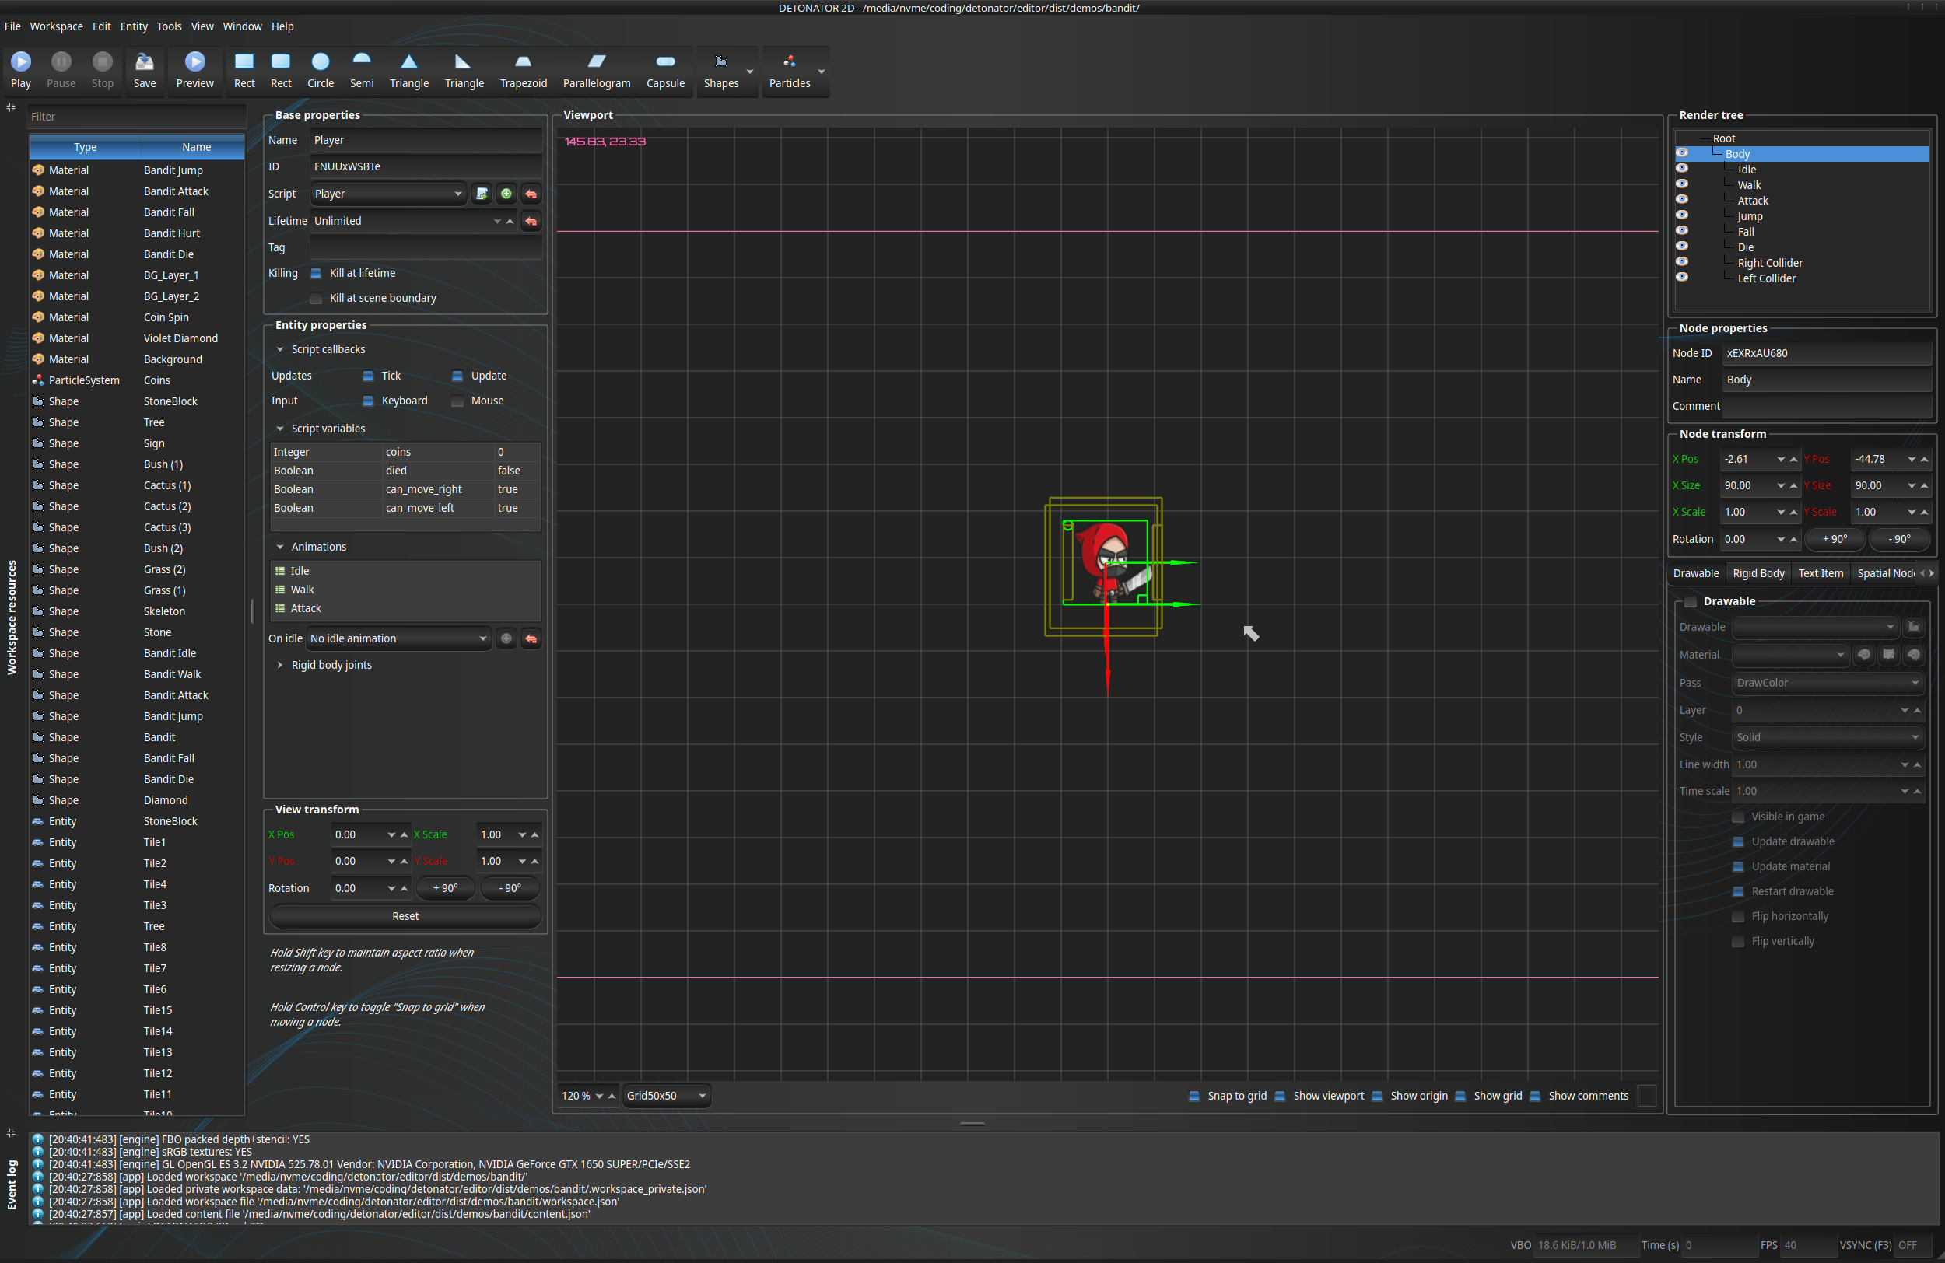Viewport: 1945px width, 1263px height.
Task: Click the X Pos input field in Node transform
Action: click(x=1745, y=458)
